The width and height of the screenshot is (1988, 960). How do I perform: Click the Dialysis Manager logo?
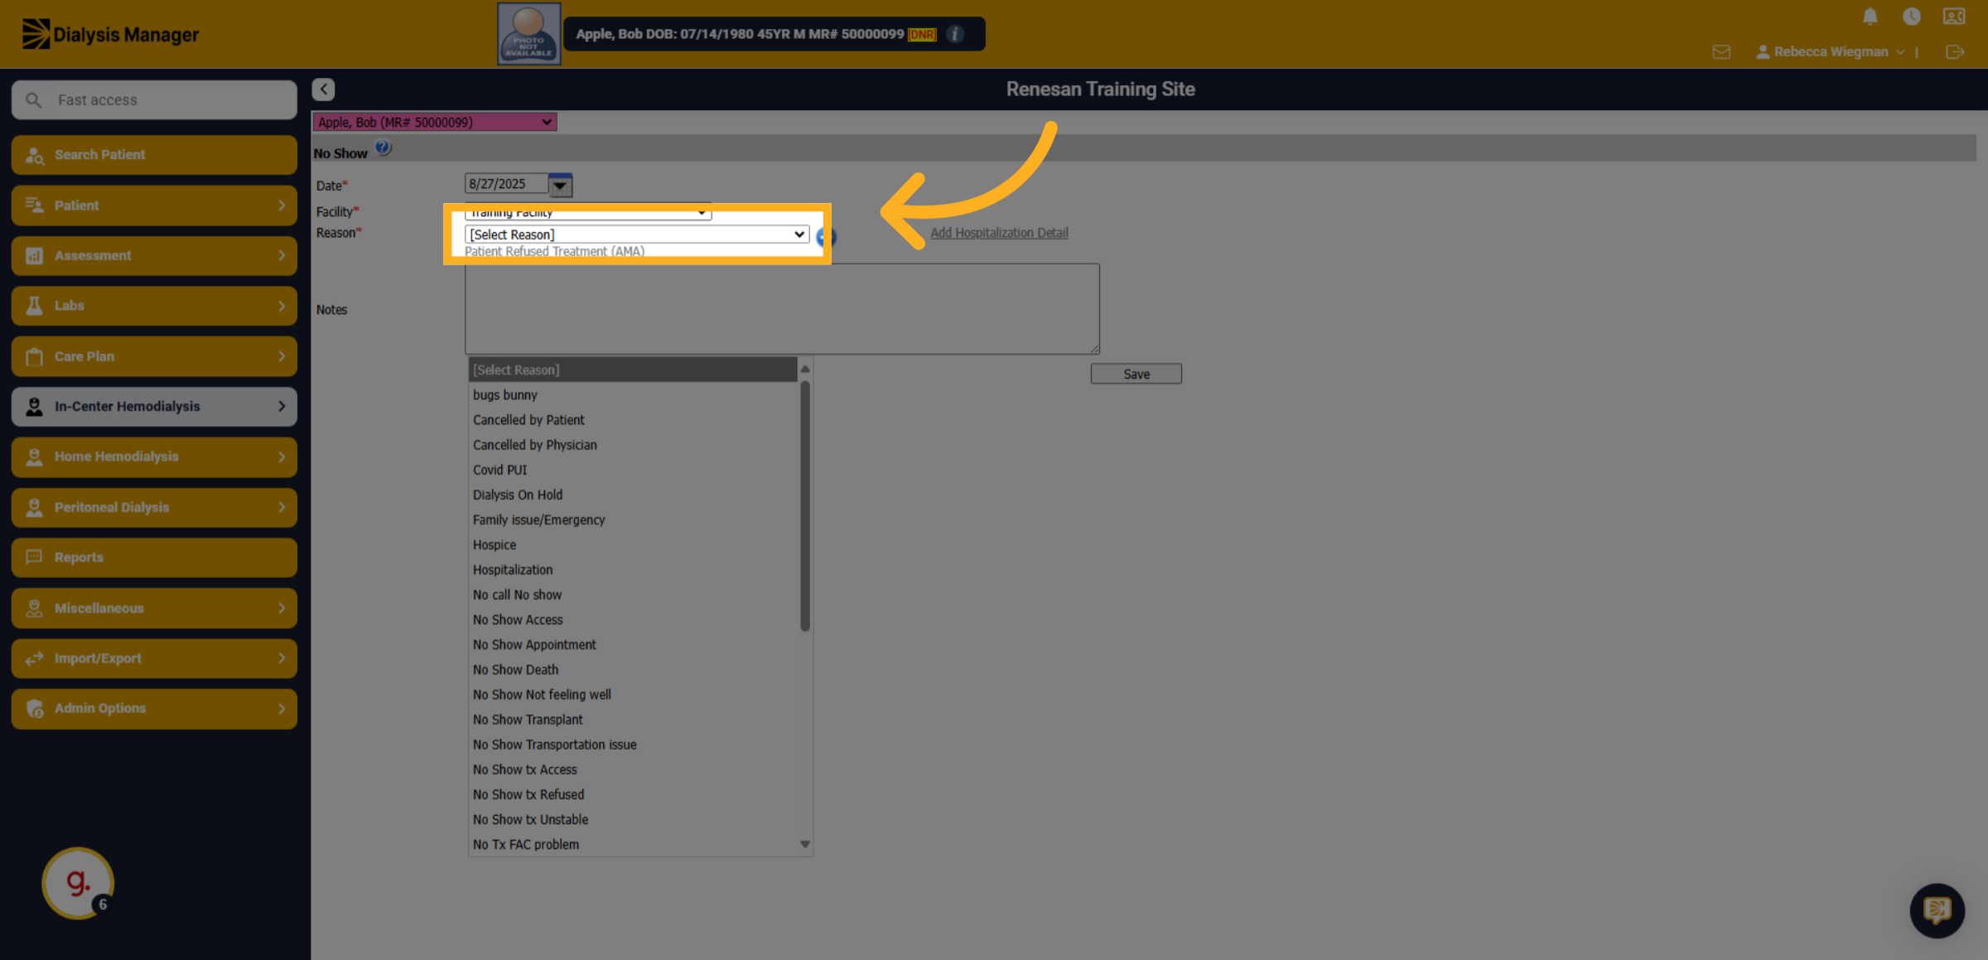(110, 35)
